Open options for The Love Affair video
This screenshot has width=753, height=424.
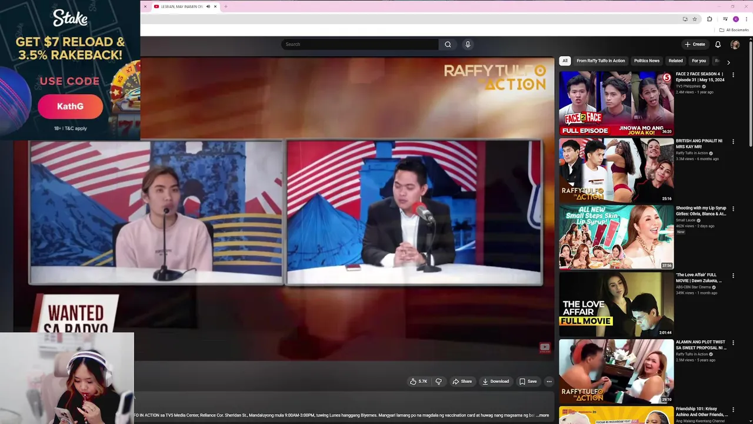pyautogui.click(x=733, y=276)
